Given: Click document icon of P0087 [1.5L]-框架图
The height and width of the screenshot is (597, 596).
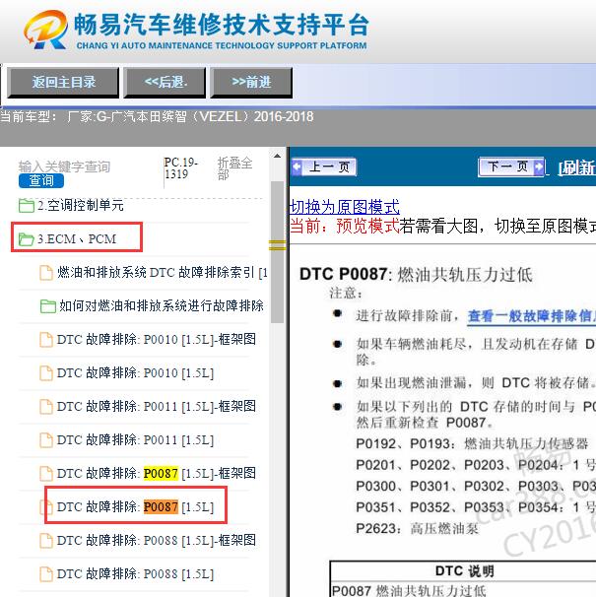Looking at the screenshot, I should pos(46,474).
